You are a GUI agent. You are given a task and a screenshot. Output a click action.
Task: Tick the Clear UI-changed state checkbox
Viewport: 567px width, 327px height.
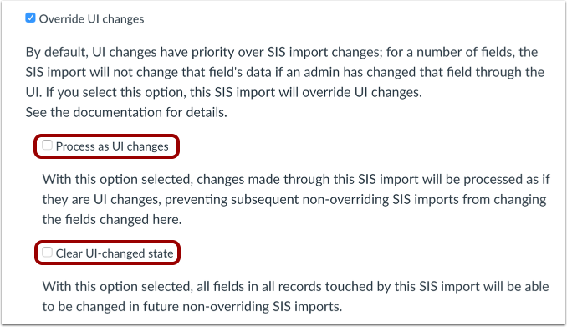[47, 252]
